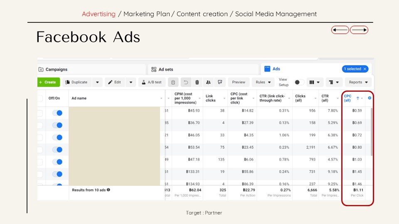Toggle off the ad with CPM ฿133.31
Image resolution: width=399 pixels, height=224 pixels.
pos(57,174)
